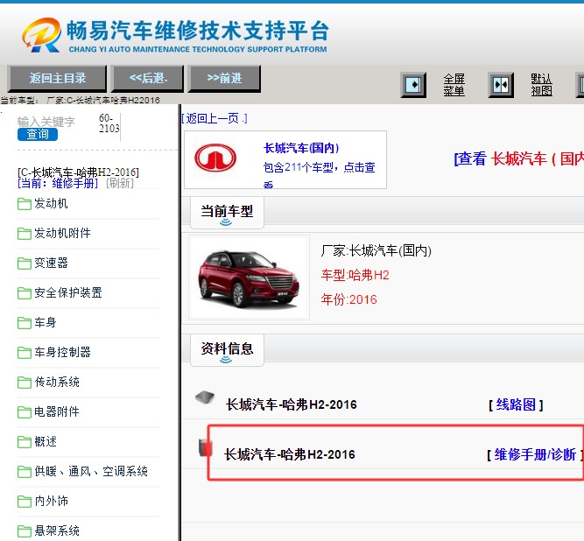The image size is (584, 541).
Task: Open the 全屏菜单 text link
Action: [454, 85]
